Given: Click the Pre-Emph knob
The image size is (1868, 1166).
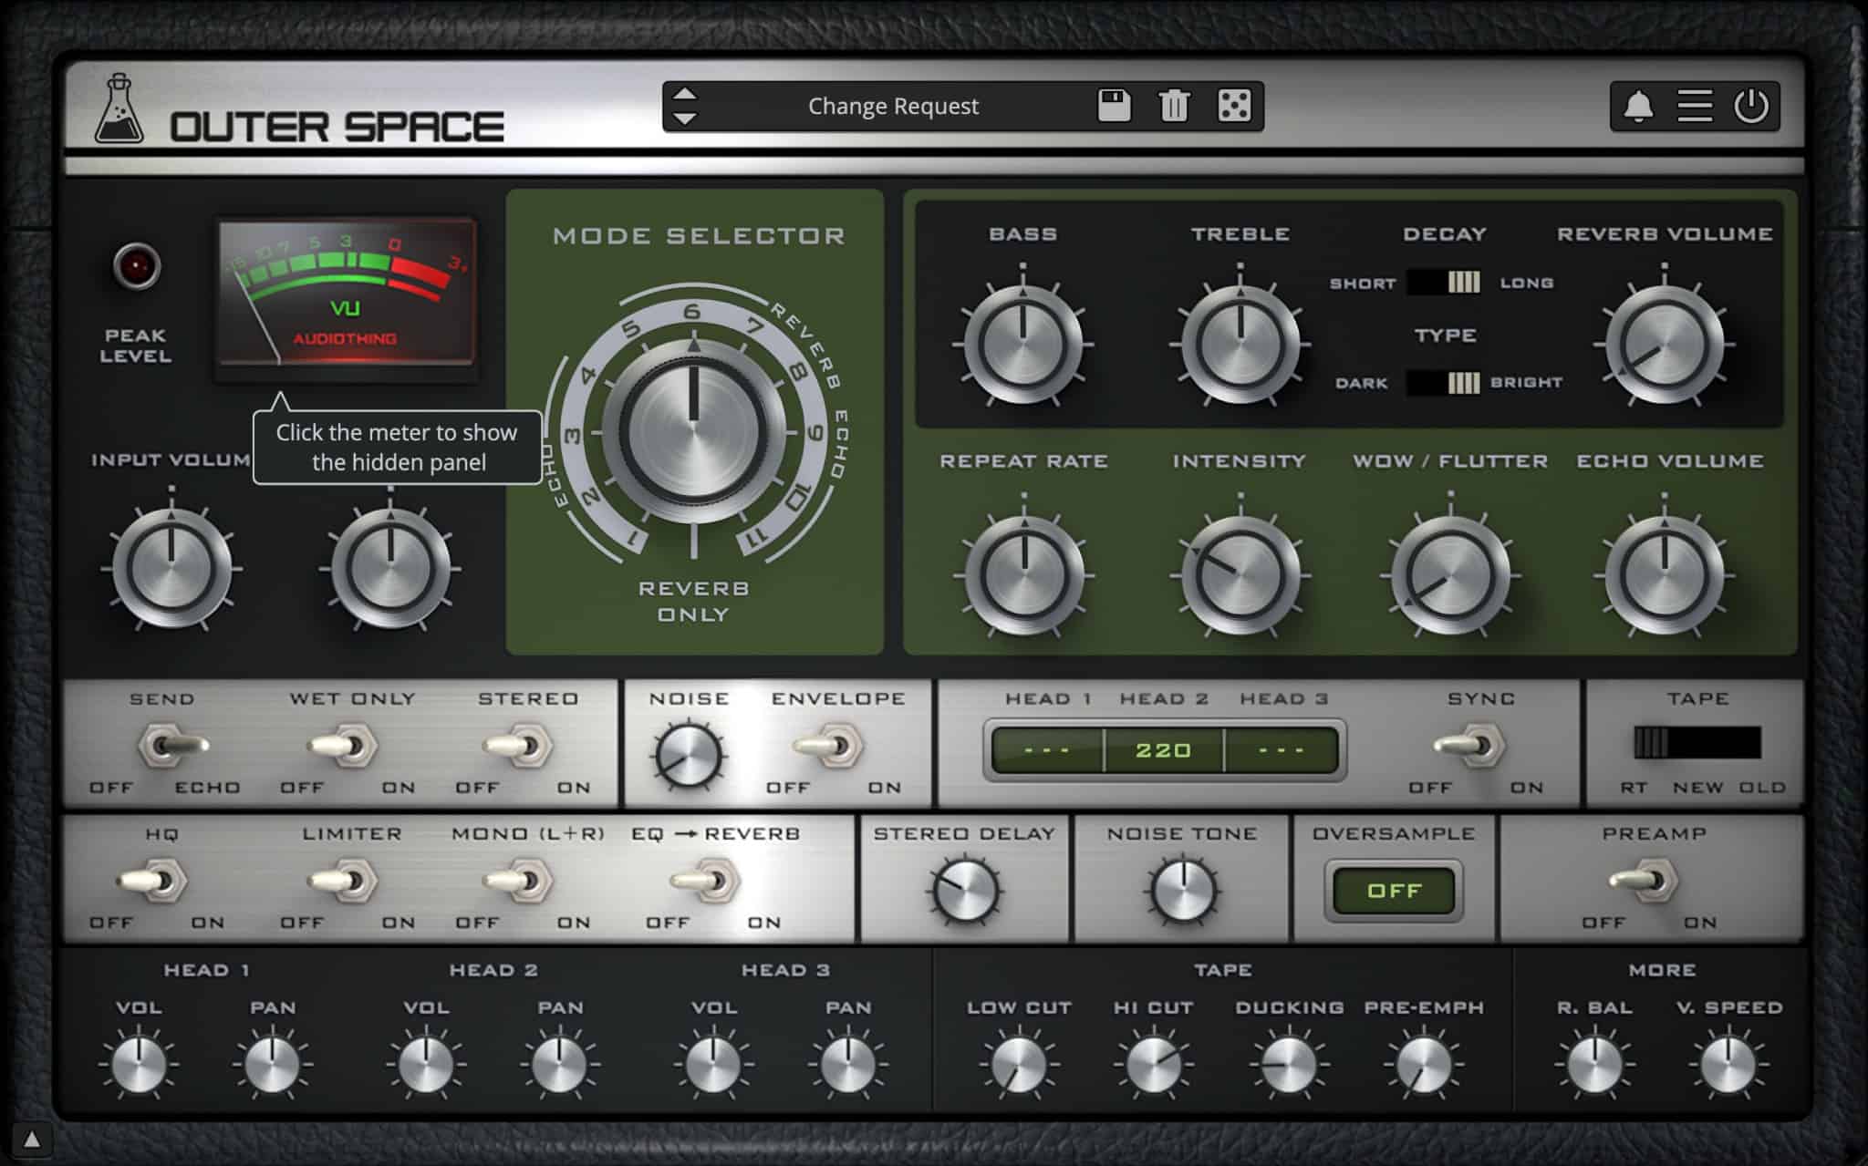Looking at the screenshot, I should coord(1424,1063).
